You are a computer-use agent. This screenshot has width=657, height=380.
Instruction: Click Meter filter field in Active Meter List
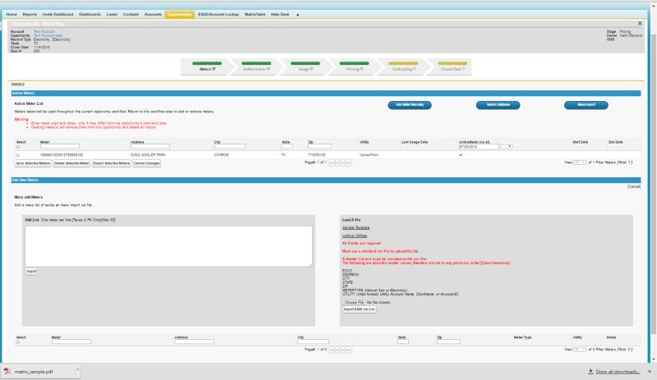[59, 146]
